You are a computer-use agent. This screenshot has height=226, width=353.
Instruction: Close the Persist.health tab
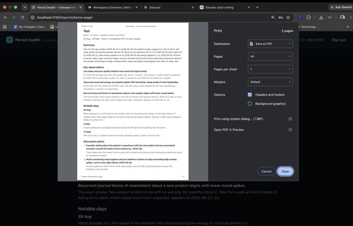(x=81, y=7)
